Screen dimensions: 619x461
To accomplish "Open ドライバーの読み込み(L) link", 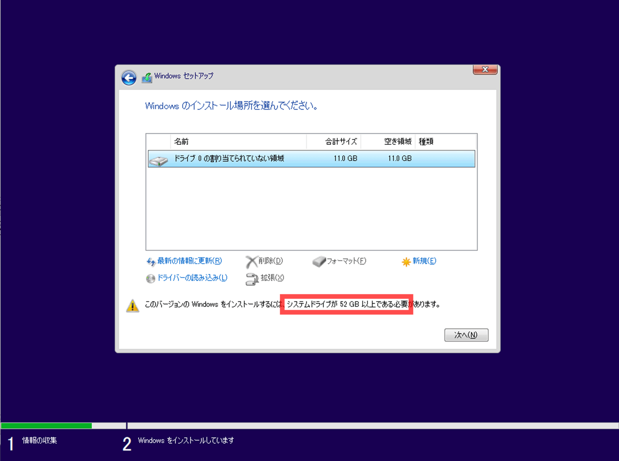I will pyautogui.click(x=192, y=278).
